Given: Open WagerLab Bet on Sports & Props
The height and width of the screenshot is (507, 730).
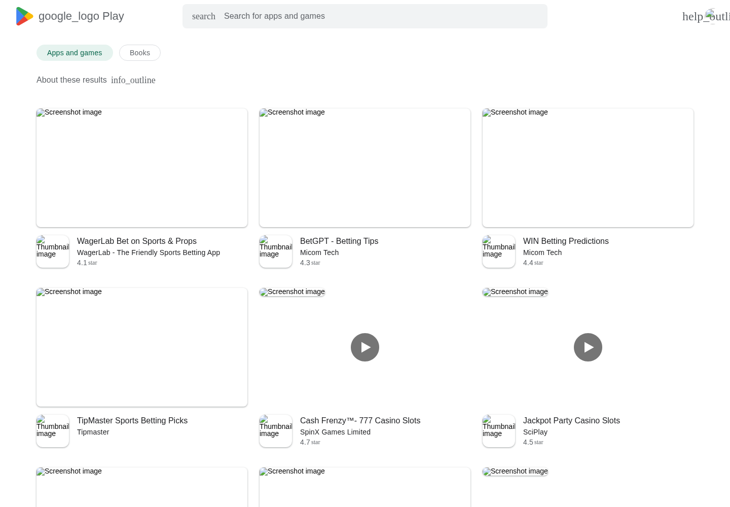Looking at the screenshot, I should 137,241.
